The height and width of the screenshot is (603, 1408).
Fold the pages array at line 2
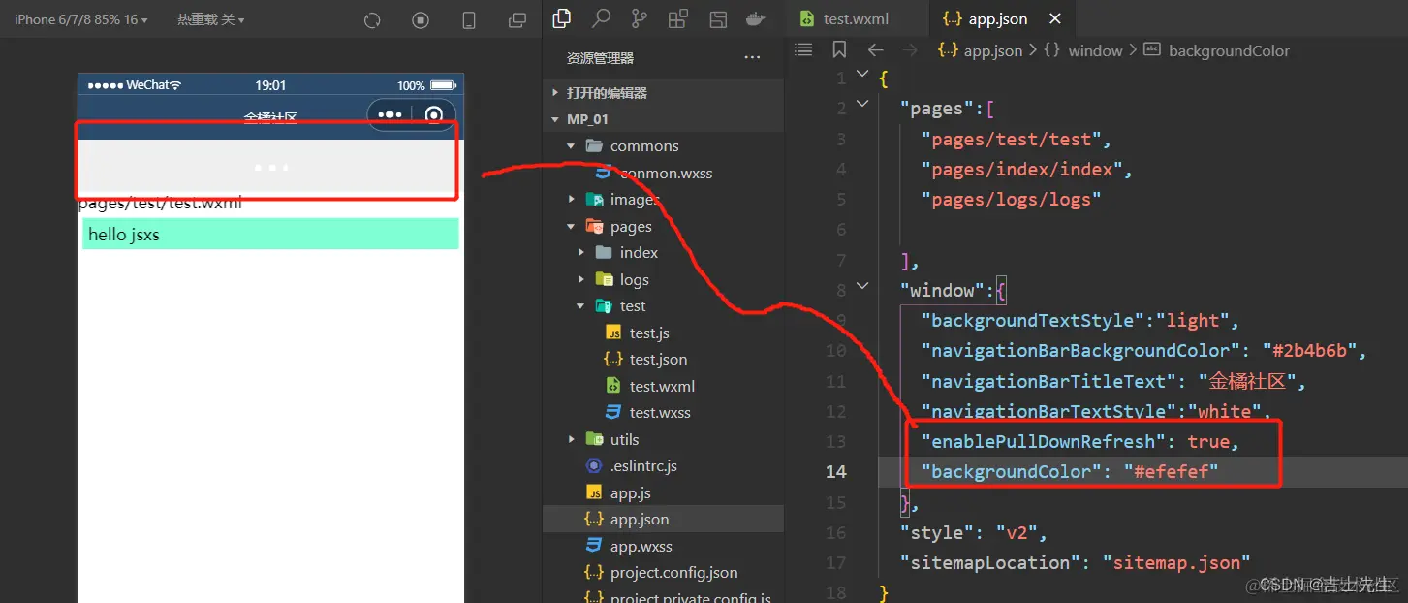[862, 104]
